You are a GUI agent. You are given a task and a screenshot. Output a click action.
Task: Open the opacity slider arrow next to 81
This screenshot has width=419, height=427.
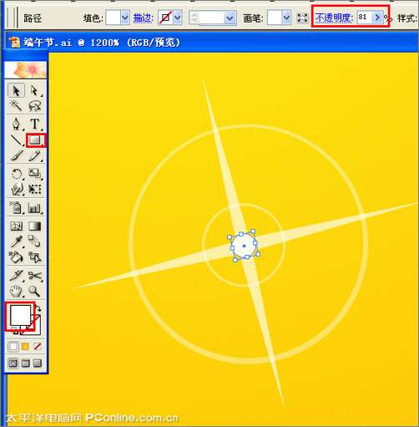point(377,18)
